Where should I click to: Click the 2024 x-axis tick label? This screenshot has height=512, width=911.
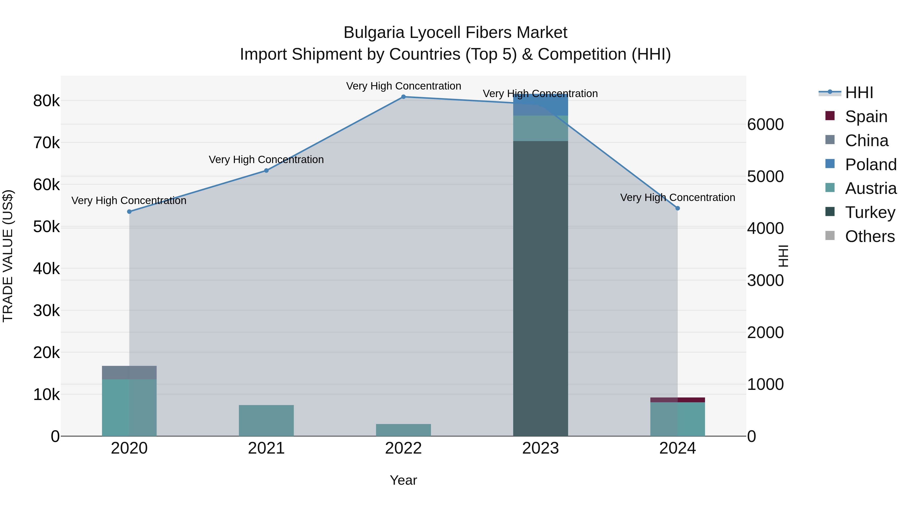(678, 448)
